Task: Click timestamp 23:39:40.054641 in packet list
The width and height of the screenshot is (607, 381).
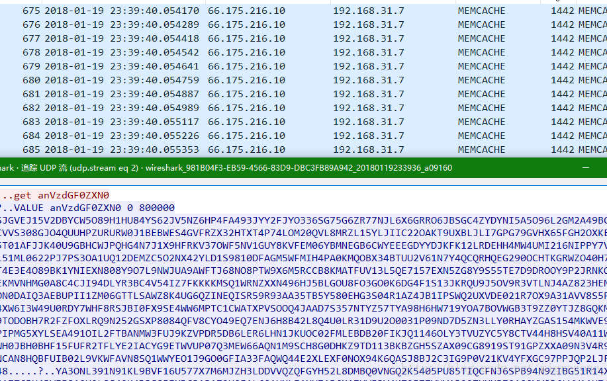Action: click(154, 67)
